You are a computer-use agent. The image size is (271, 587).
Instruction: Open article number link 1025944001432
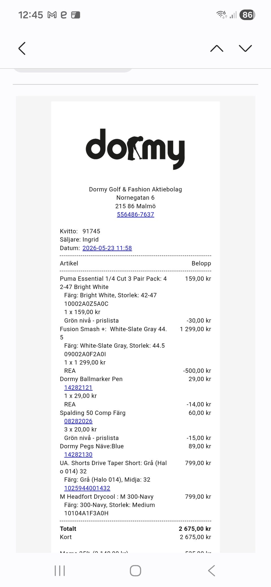(x=87, y=488)
